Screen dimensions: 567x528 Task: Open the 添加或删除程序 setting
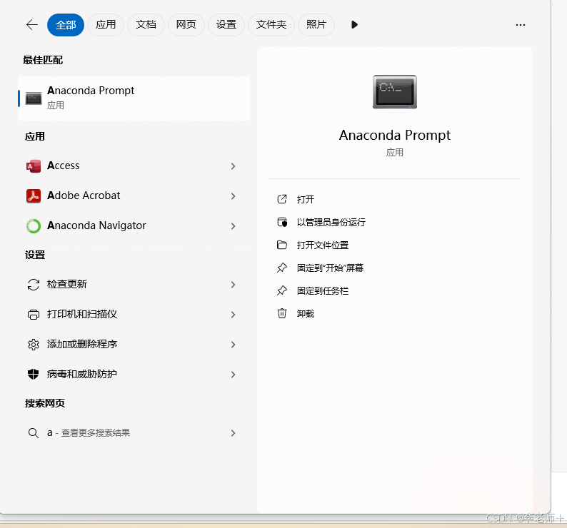[x=134, y=345]
